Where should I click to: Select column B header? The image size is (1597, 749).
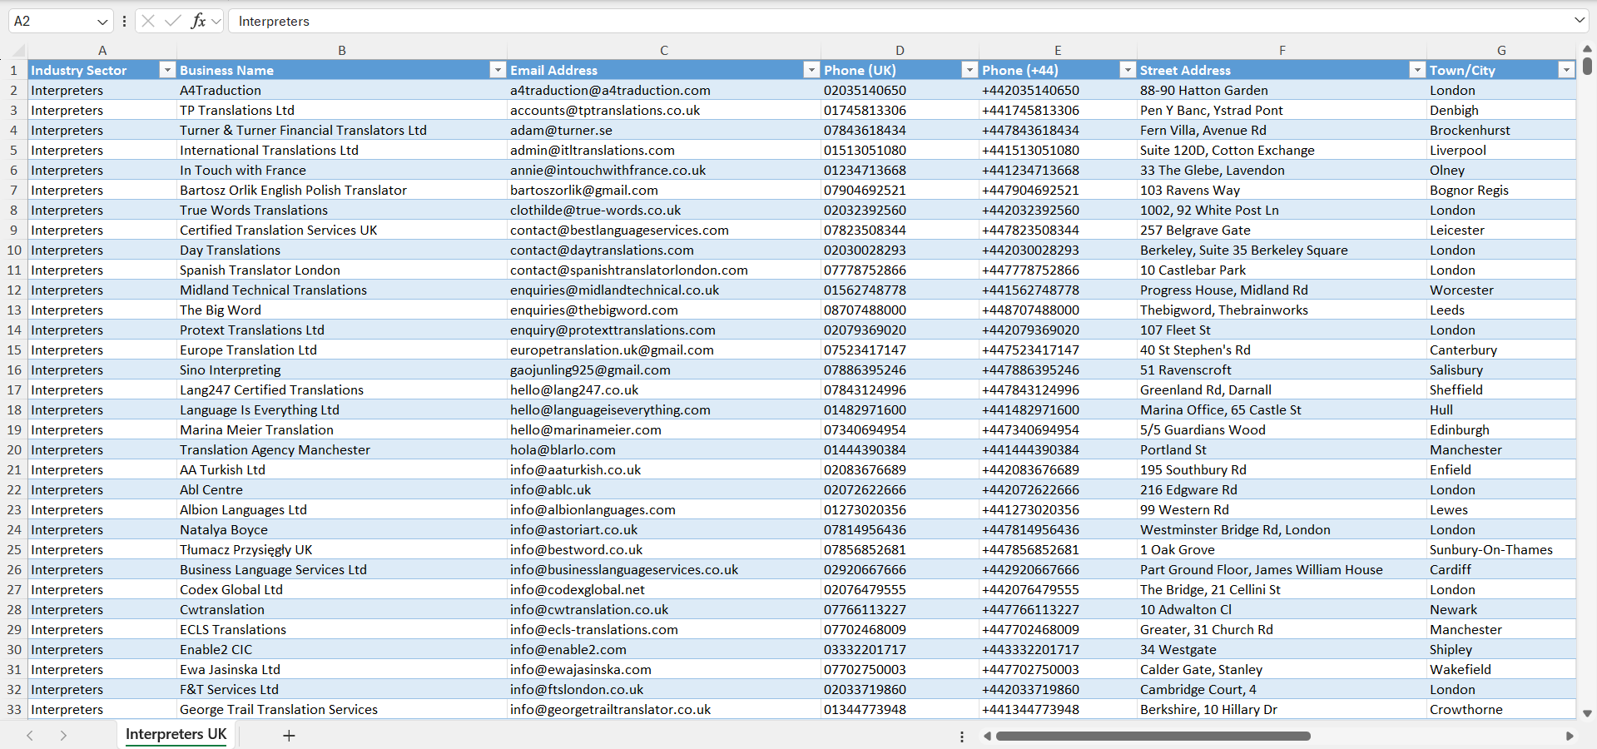pos(342,50)
